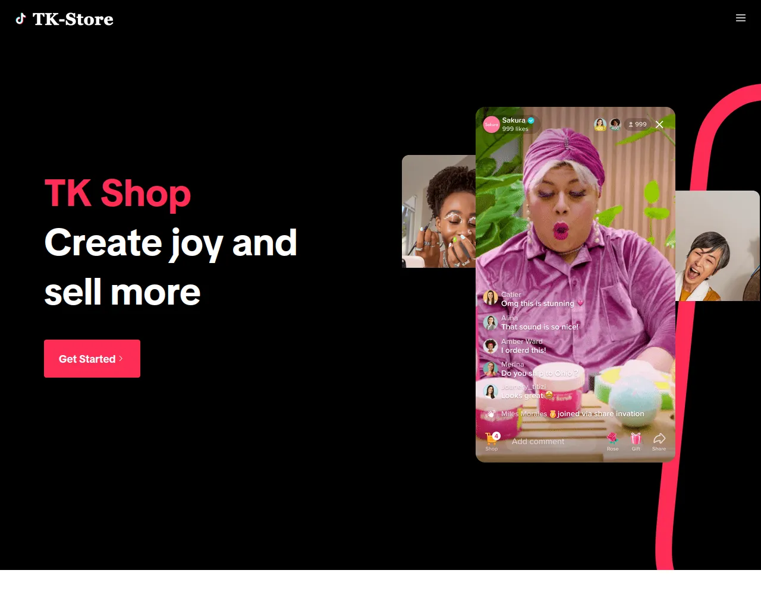Tap the Shop cart icon
Screen dimensions: 761x608
492,438
